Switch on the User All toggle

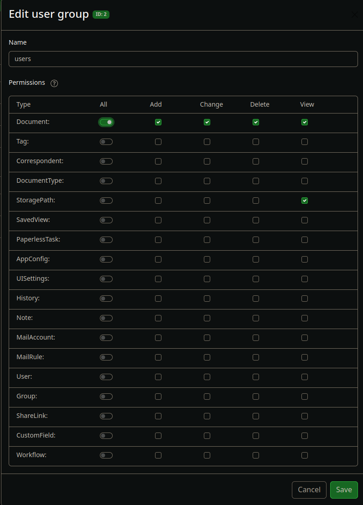point(106,377)
